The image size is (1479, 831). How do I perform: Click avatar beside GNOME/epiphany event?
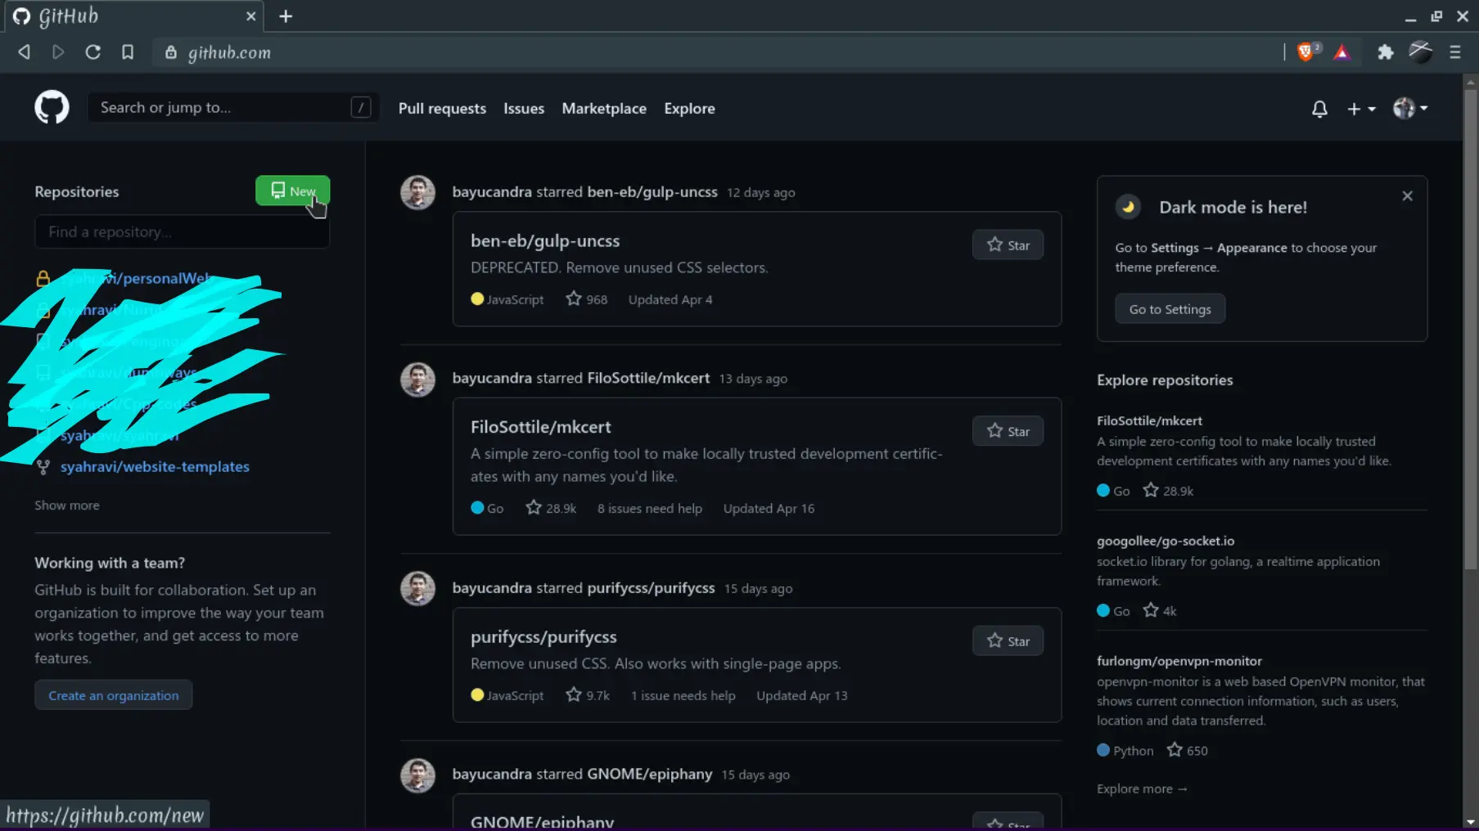tap(417, 775)
